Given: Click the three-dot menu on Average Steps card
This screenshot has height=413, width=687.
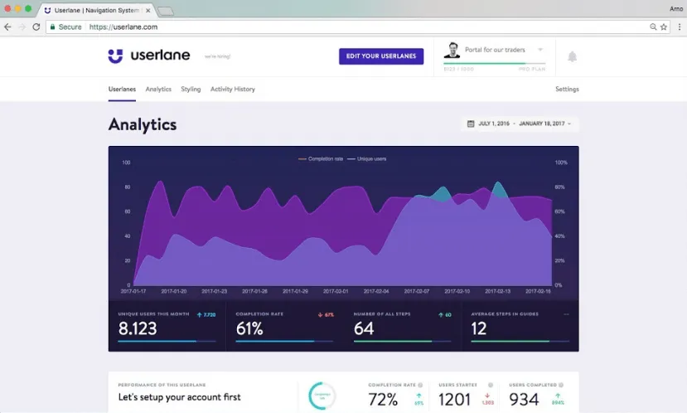Looking at the screenshot, I should click(567, 314).
